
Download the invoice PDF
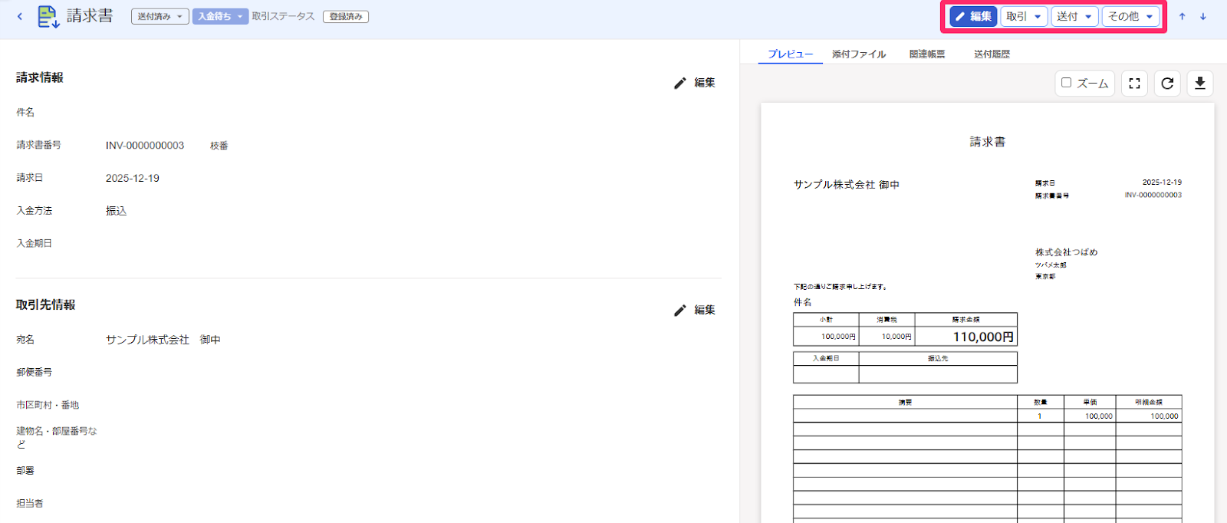pyautogui.click(x=1200, y=84)
